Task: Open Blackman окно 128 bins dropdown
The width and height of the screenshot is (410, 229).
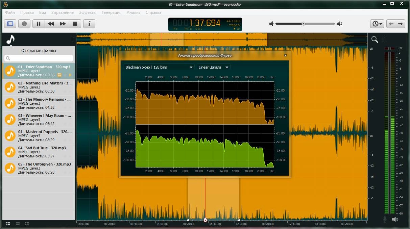Action: point(159,67)
